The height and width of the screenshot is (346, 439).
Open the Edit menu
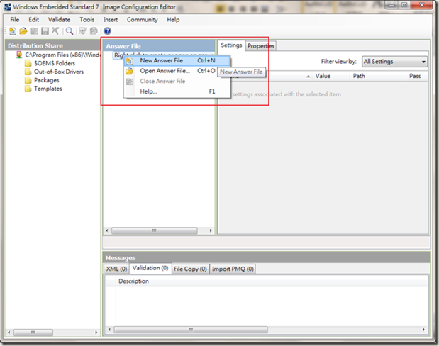33,20
